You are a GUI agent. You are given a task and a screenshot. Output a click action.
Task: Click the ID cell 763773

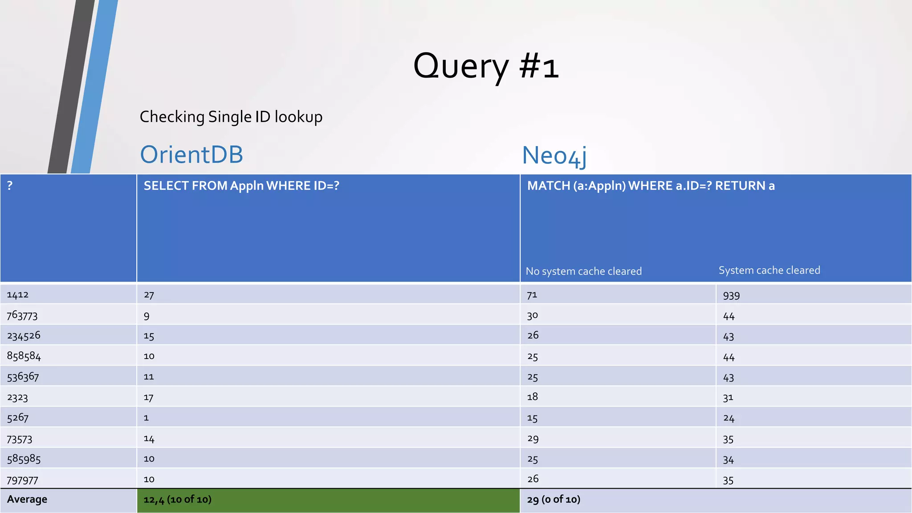(68, 315)
